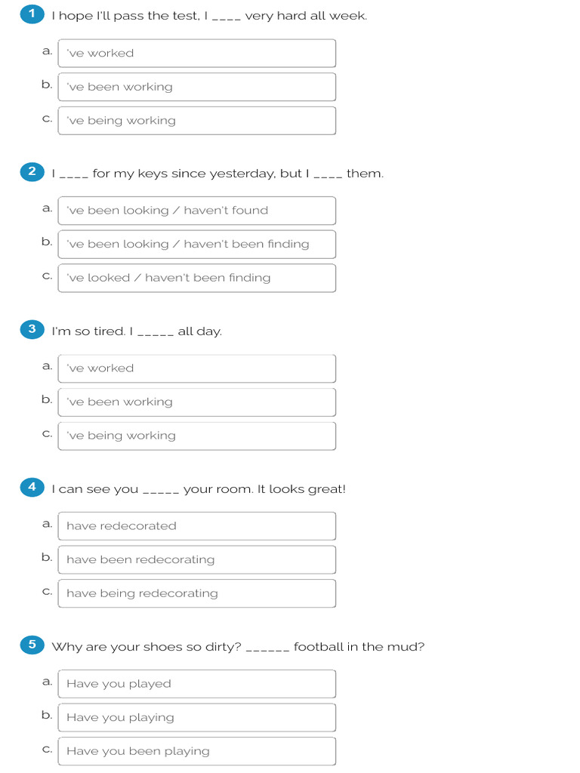
Task: Click the blue number 4 question badge
Action: 32,487
